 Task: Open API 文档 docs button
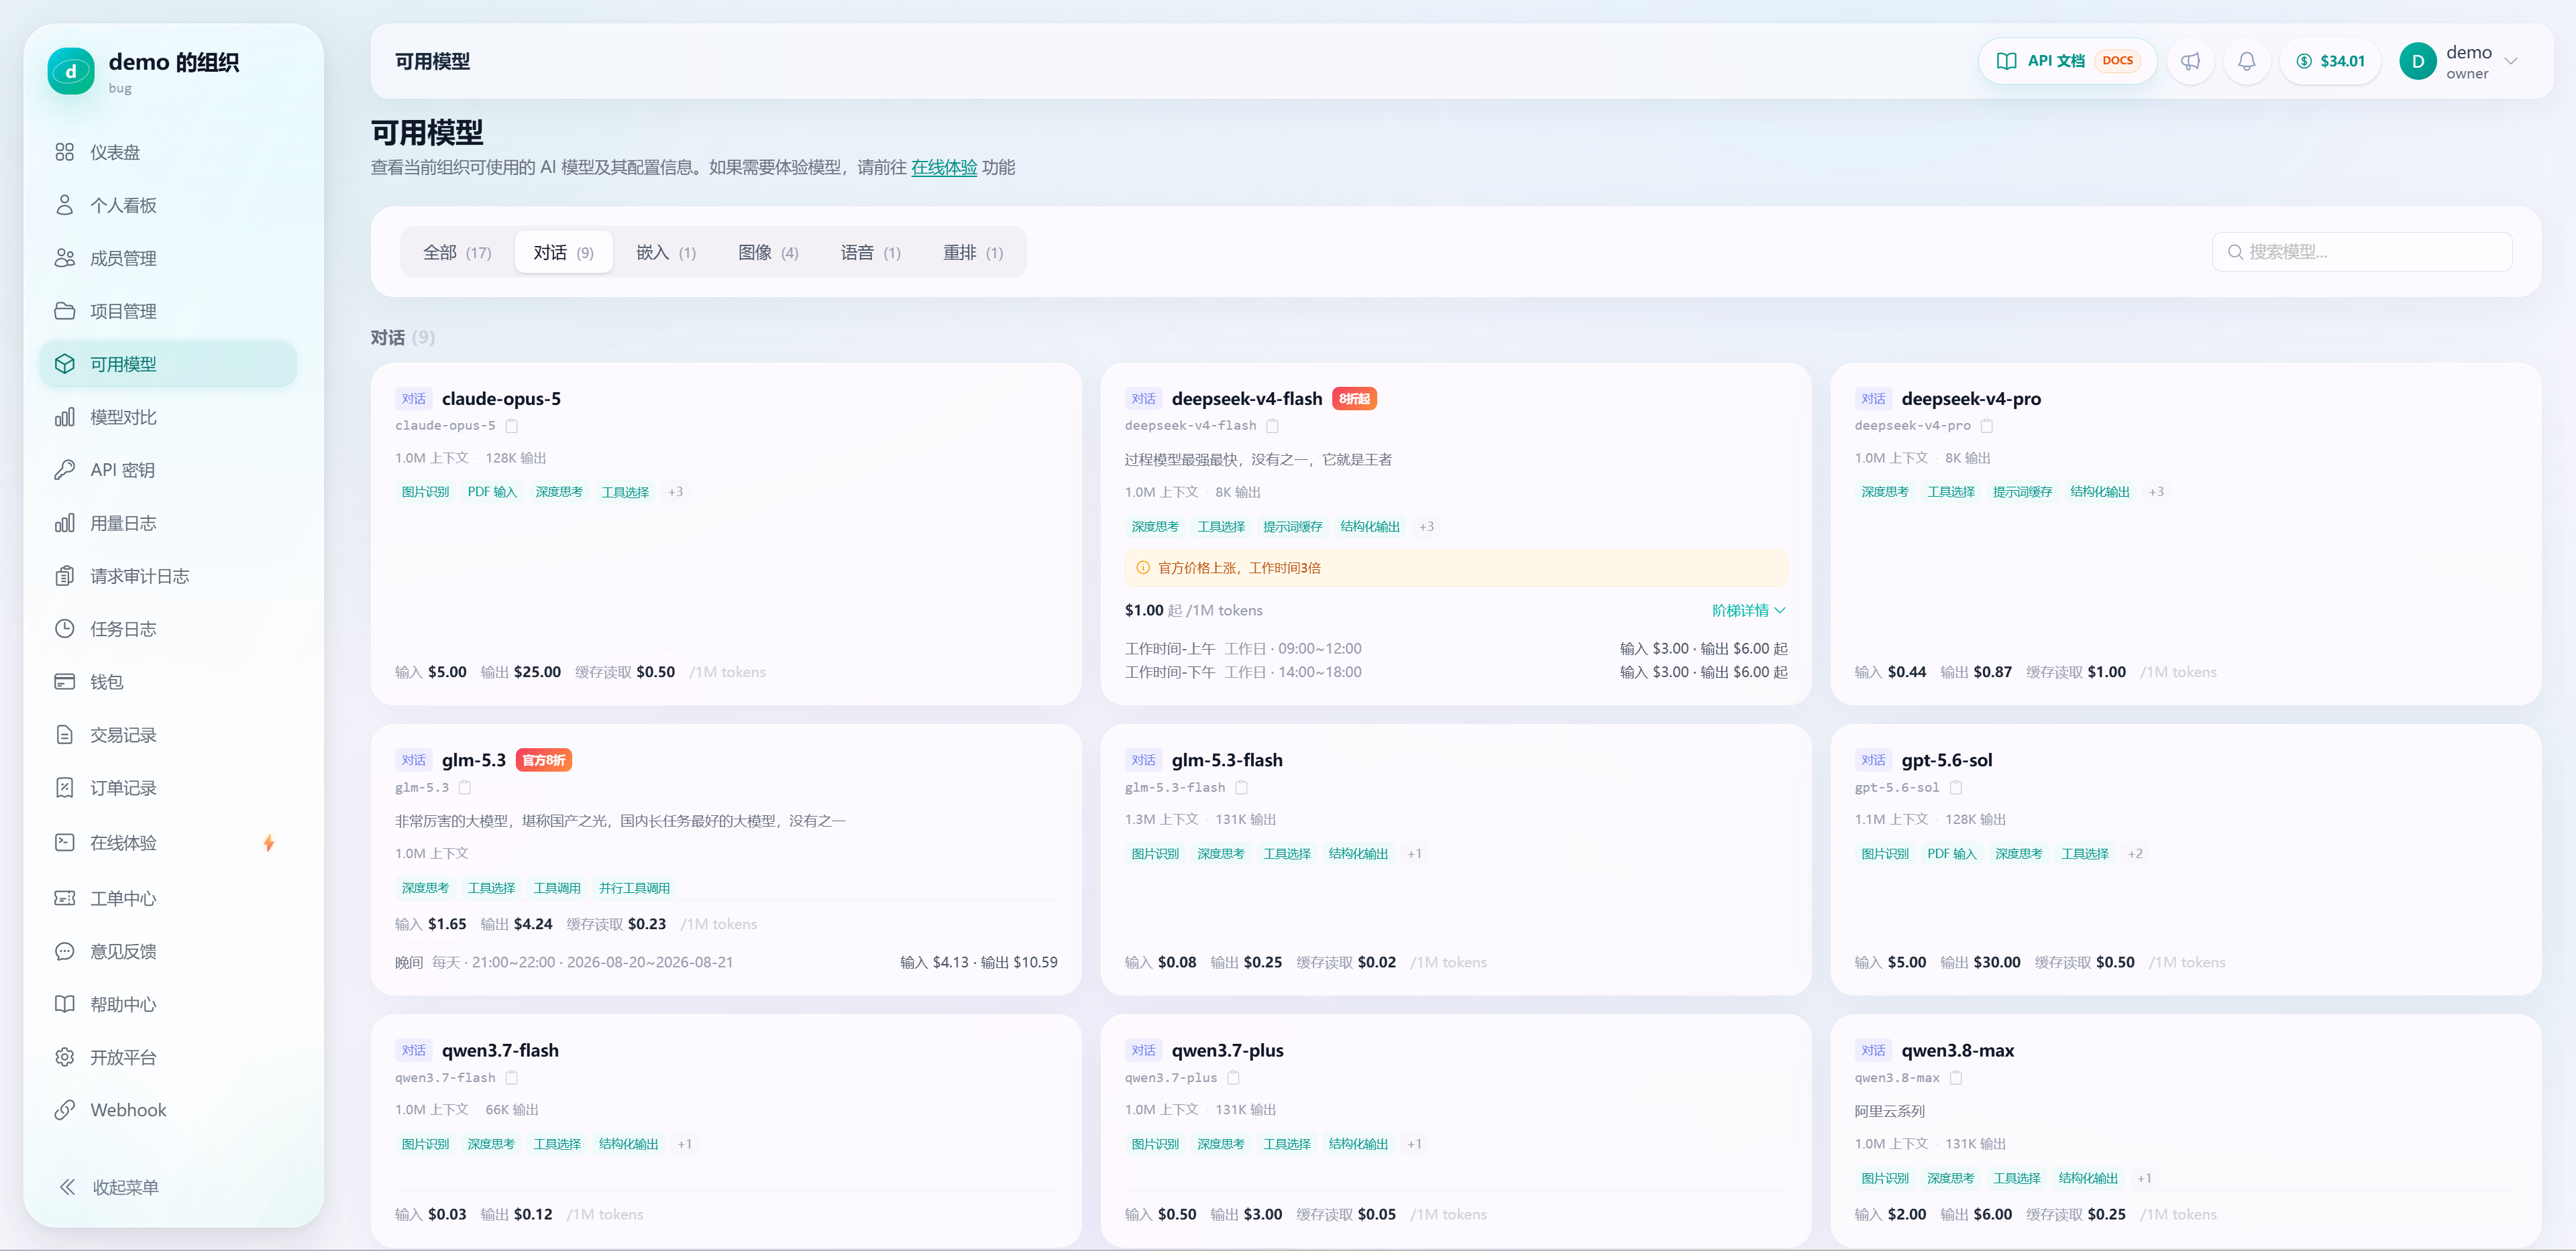pyautogui.click(x=2067, y=61)
